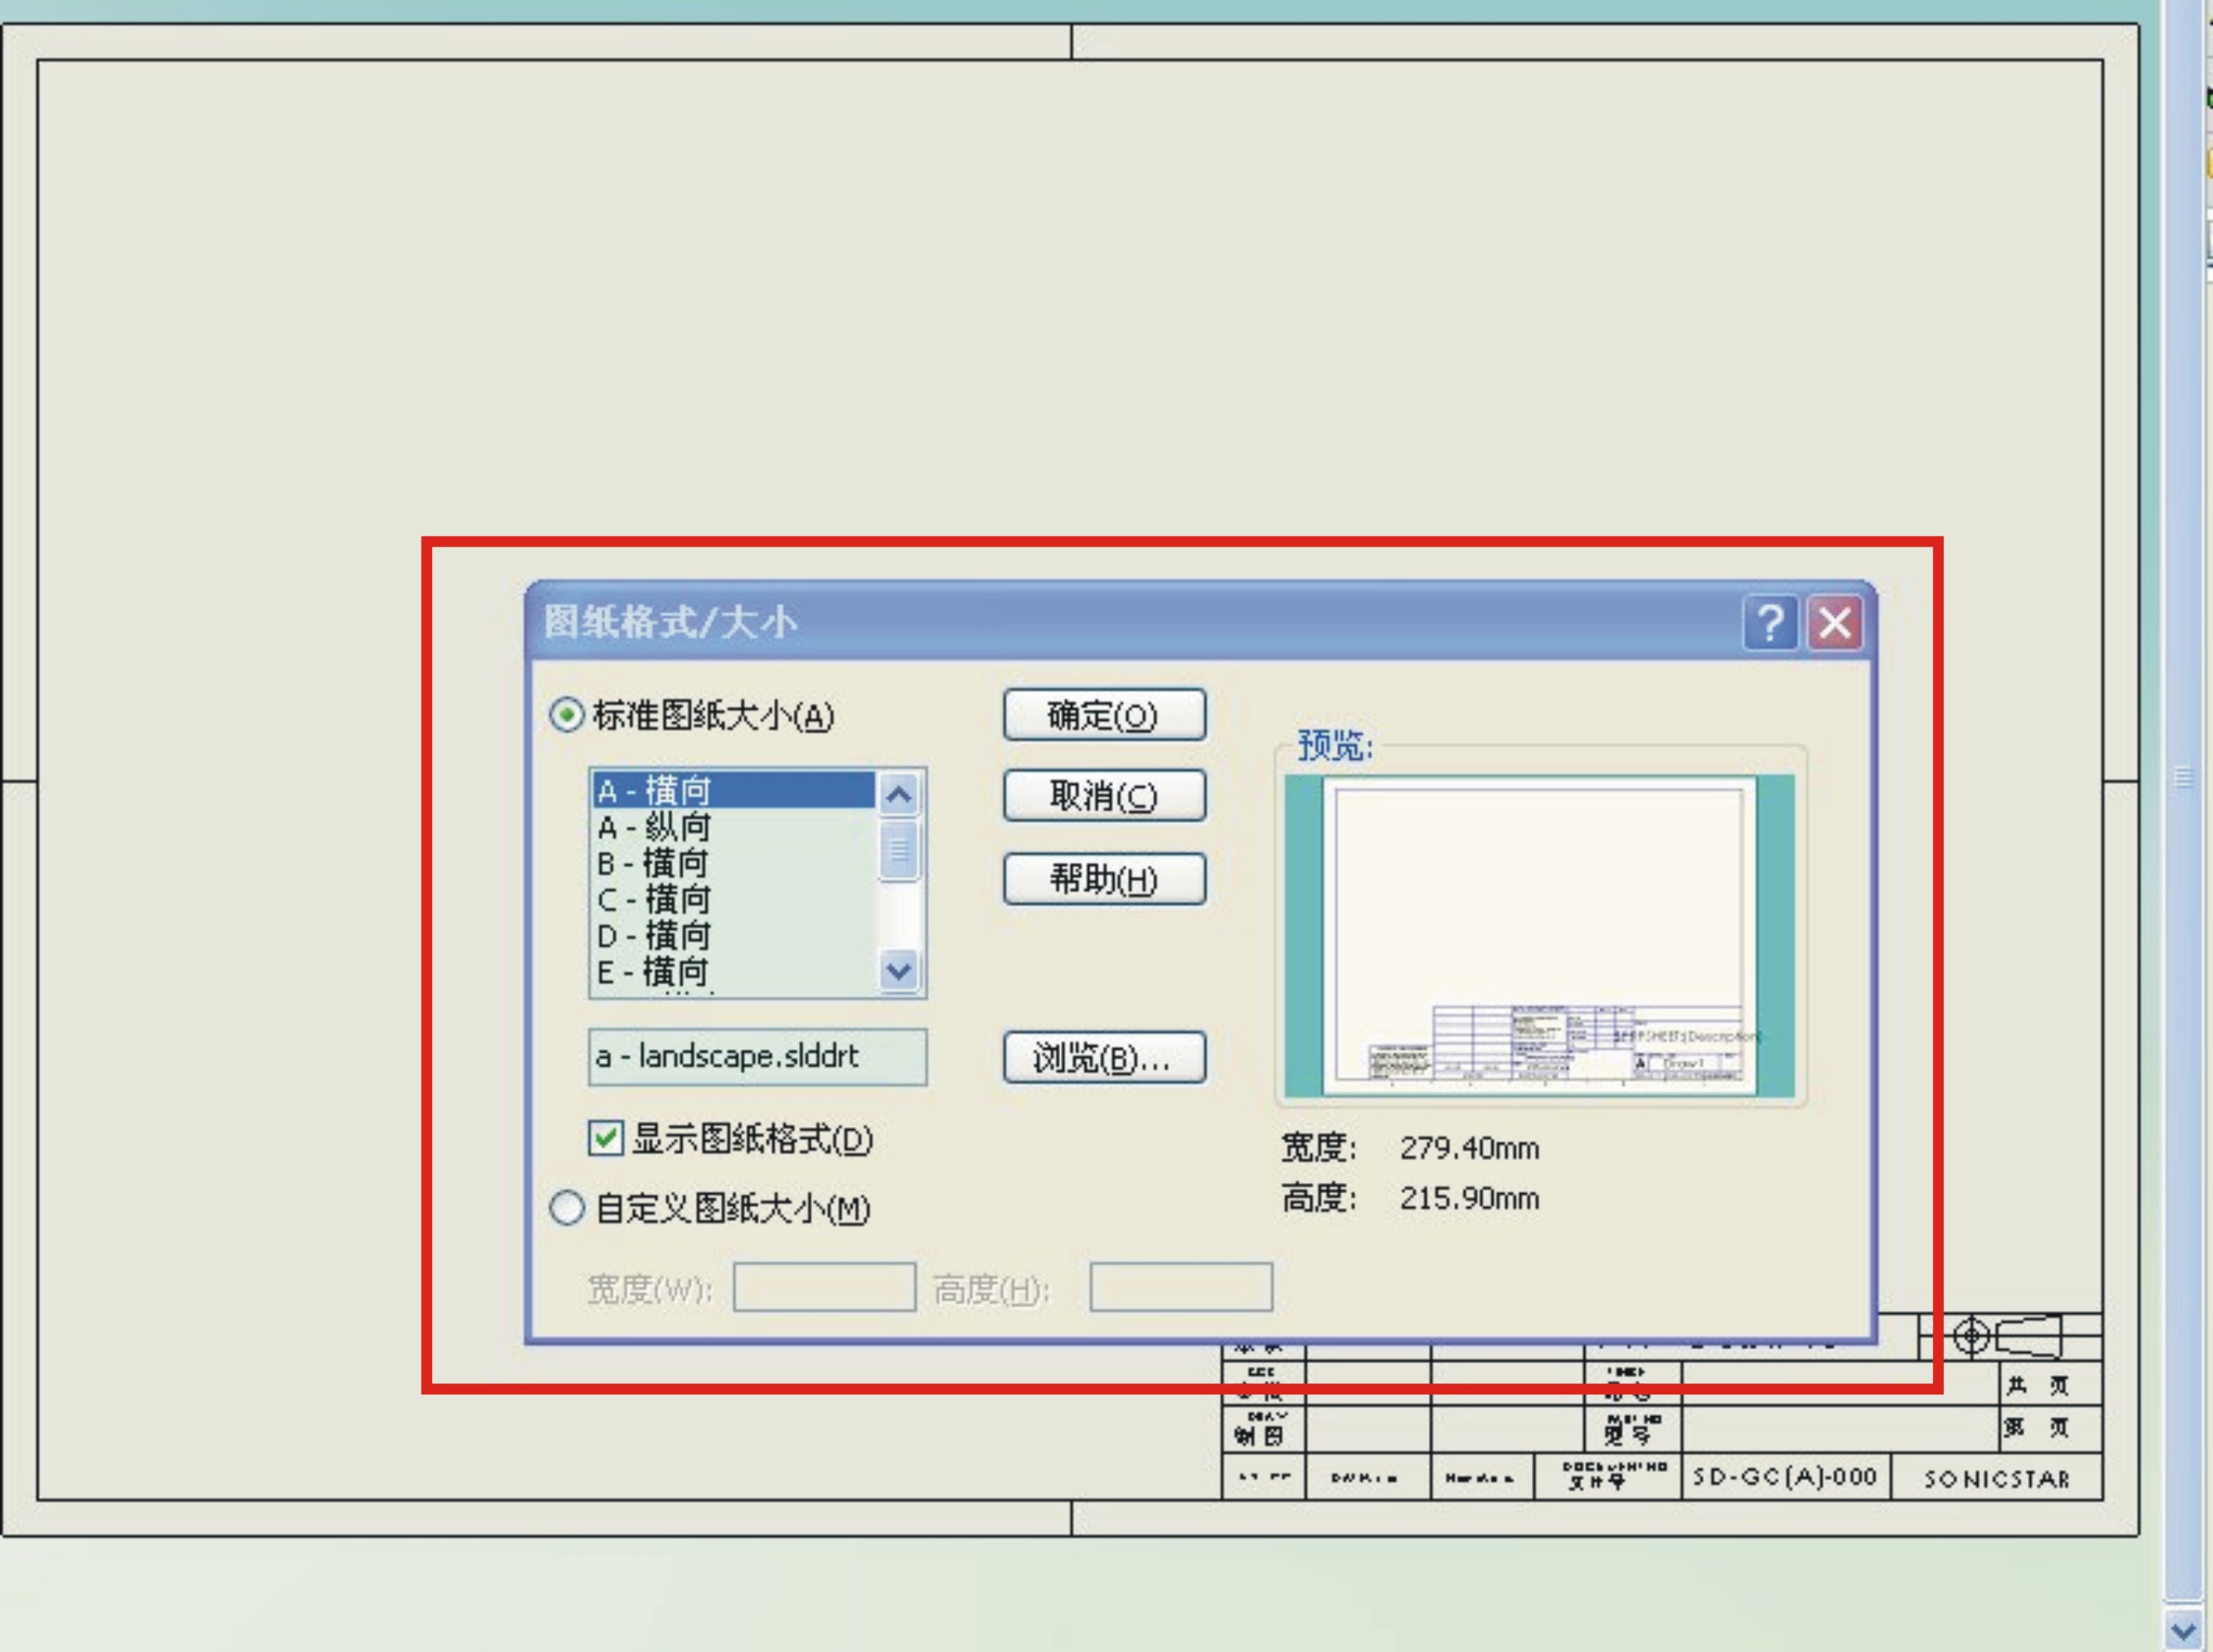2213x1652 pixels.
Task: Confirm with 确定(O) button
Action: click(x=1103, y=716)
